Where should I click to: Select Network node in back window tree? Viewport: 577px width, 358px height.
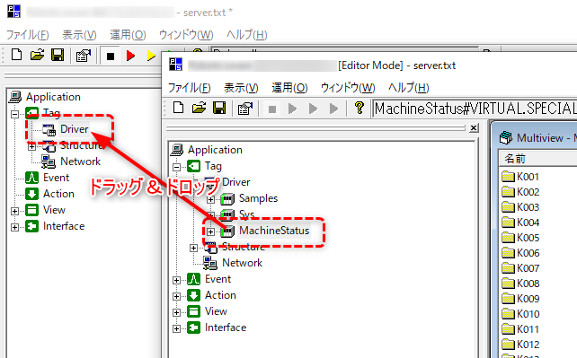[80, 162]
